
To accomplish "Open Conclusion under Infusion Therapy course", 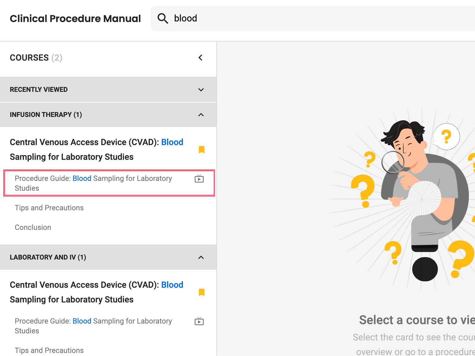I will click(x=33, y=227).
